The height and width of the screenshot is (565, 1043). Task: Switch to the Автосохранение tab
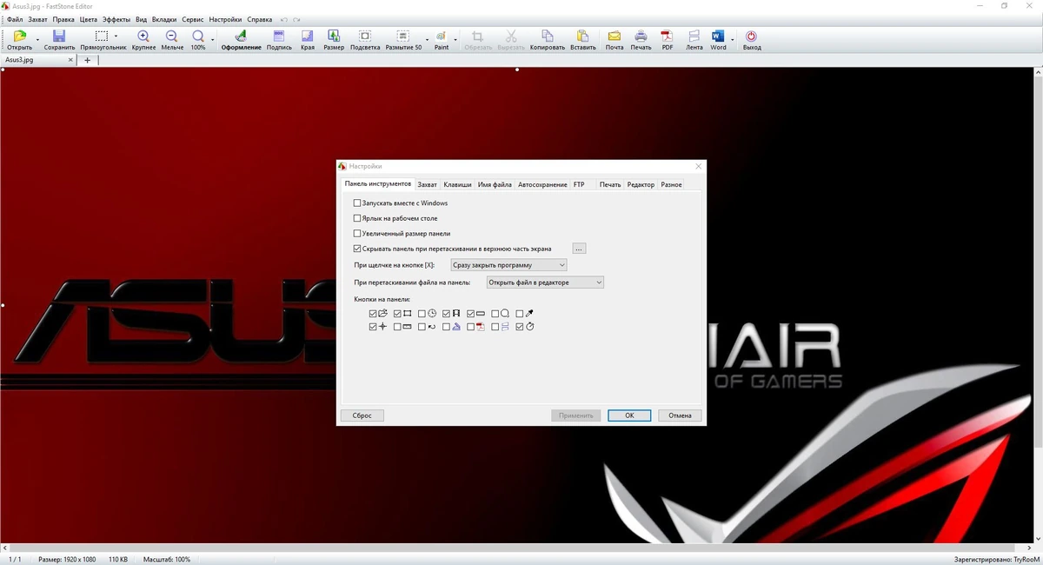[x=541, y=185]
